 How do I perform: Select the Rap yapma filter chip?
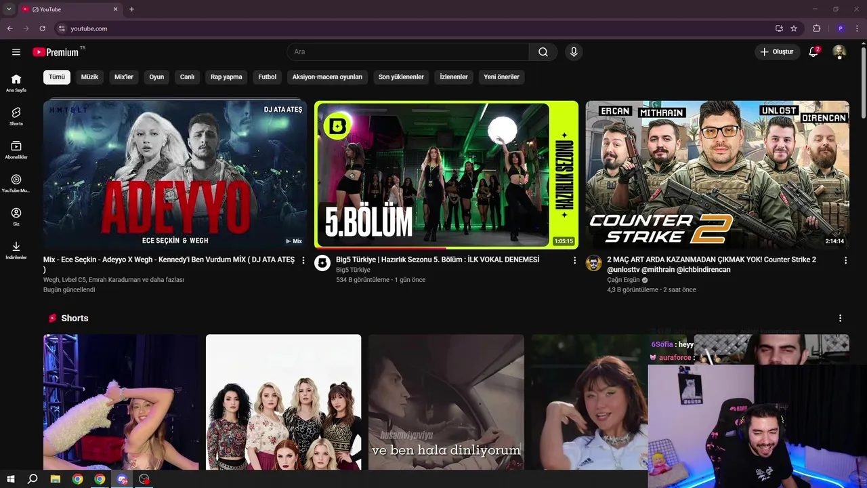click(x=226, y=77)
